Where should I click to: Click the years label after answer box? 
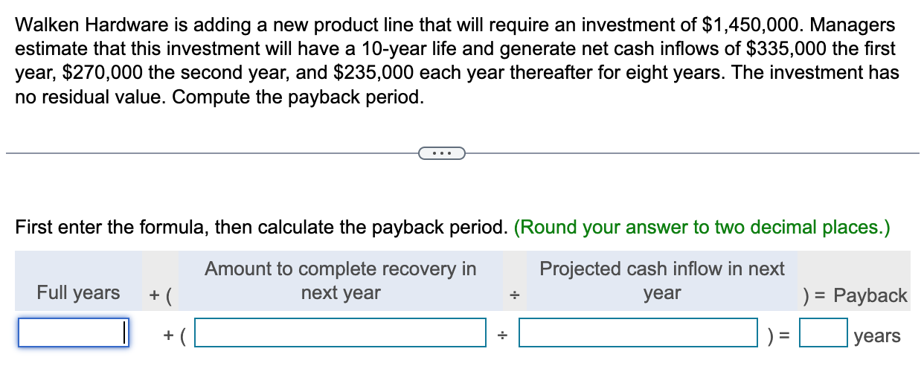[877, 335]
